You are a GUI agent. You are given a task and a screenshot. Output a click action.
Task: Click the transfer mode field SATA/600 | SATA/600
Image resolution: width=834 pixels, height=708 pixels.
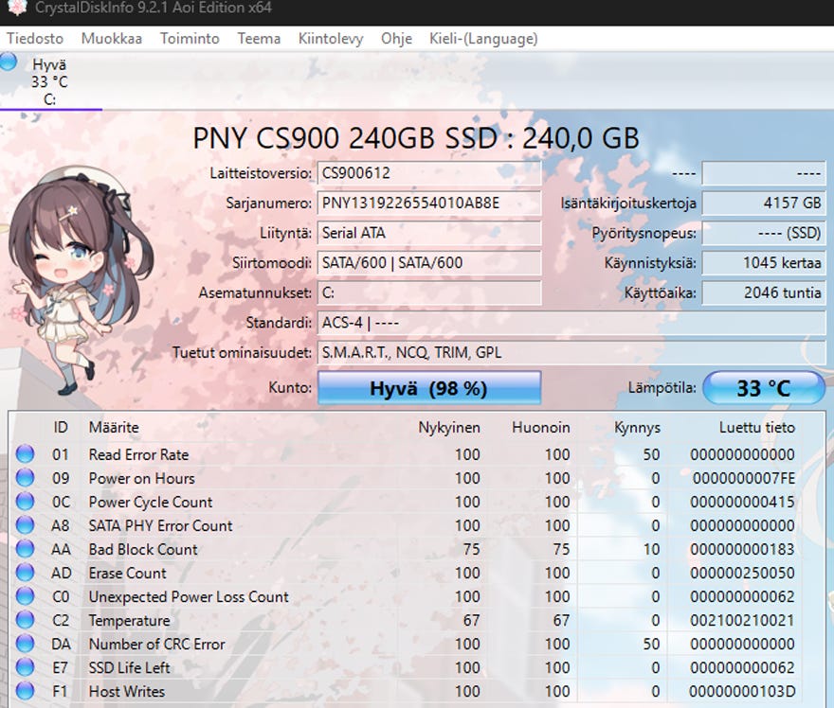pyautogui.click(x=429, y=263)
